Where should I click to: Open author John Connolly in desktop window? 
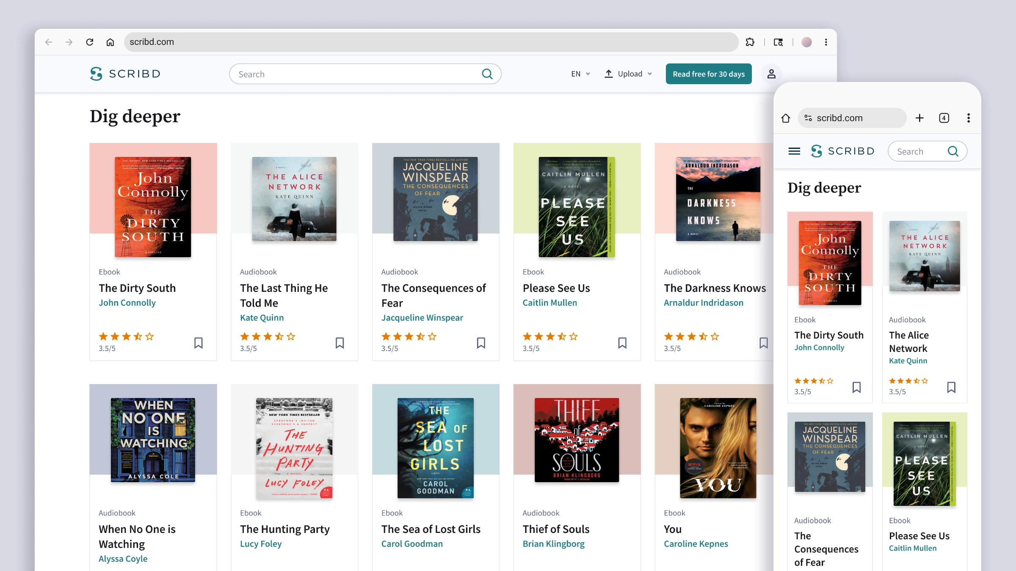[x=127, y=303]
